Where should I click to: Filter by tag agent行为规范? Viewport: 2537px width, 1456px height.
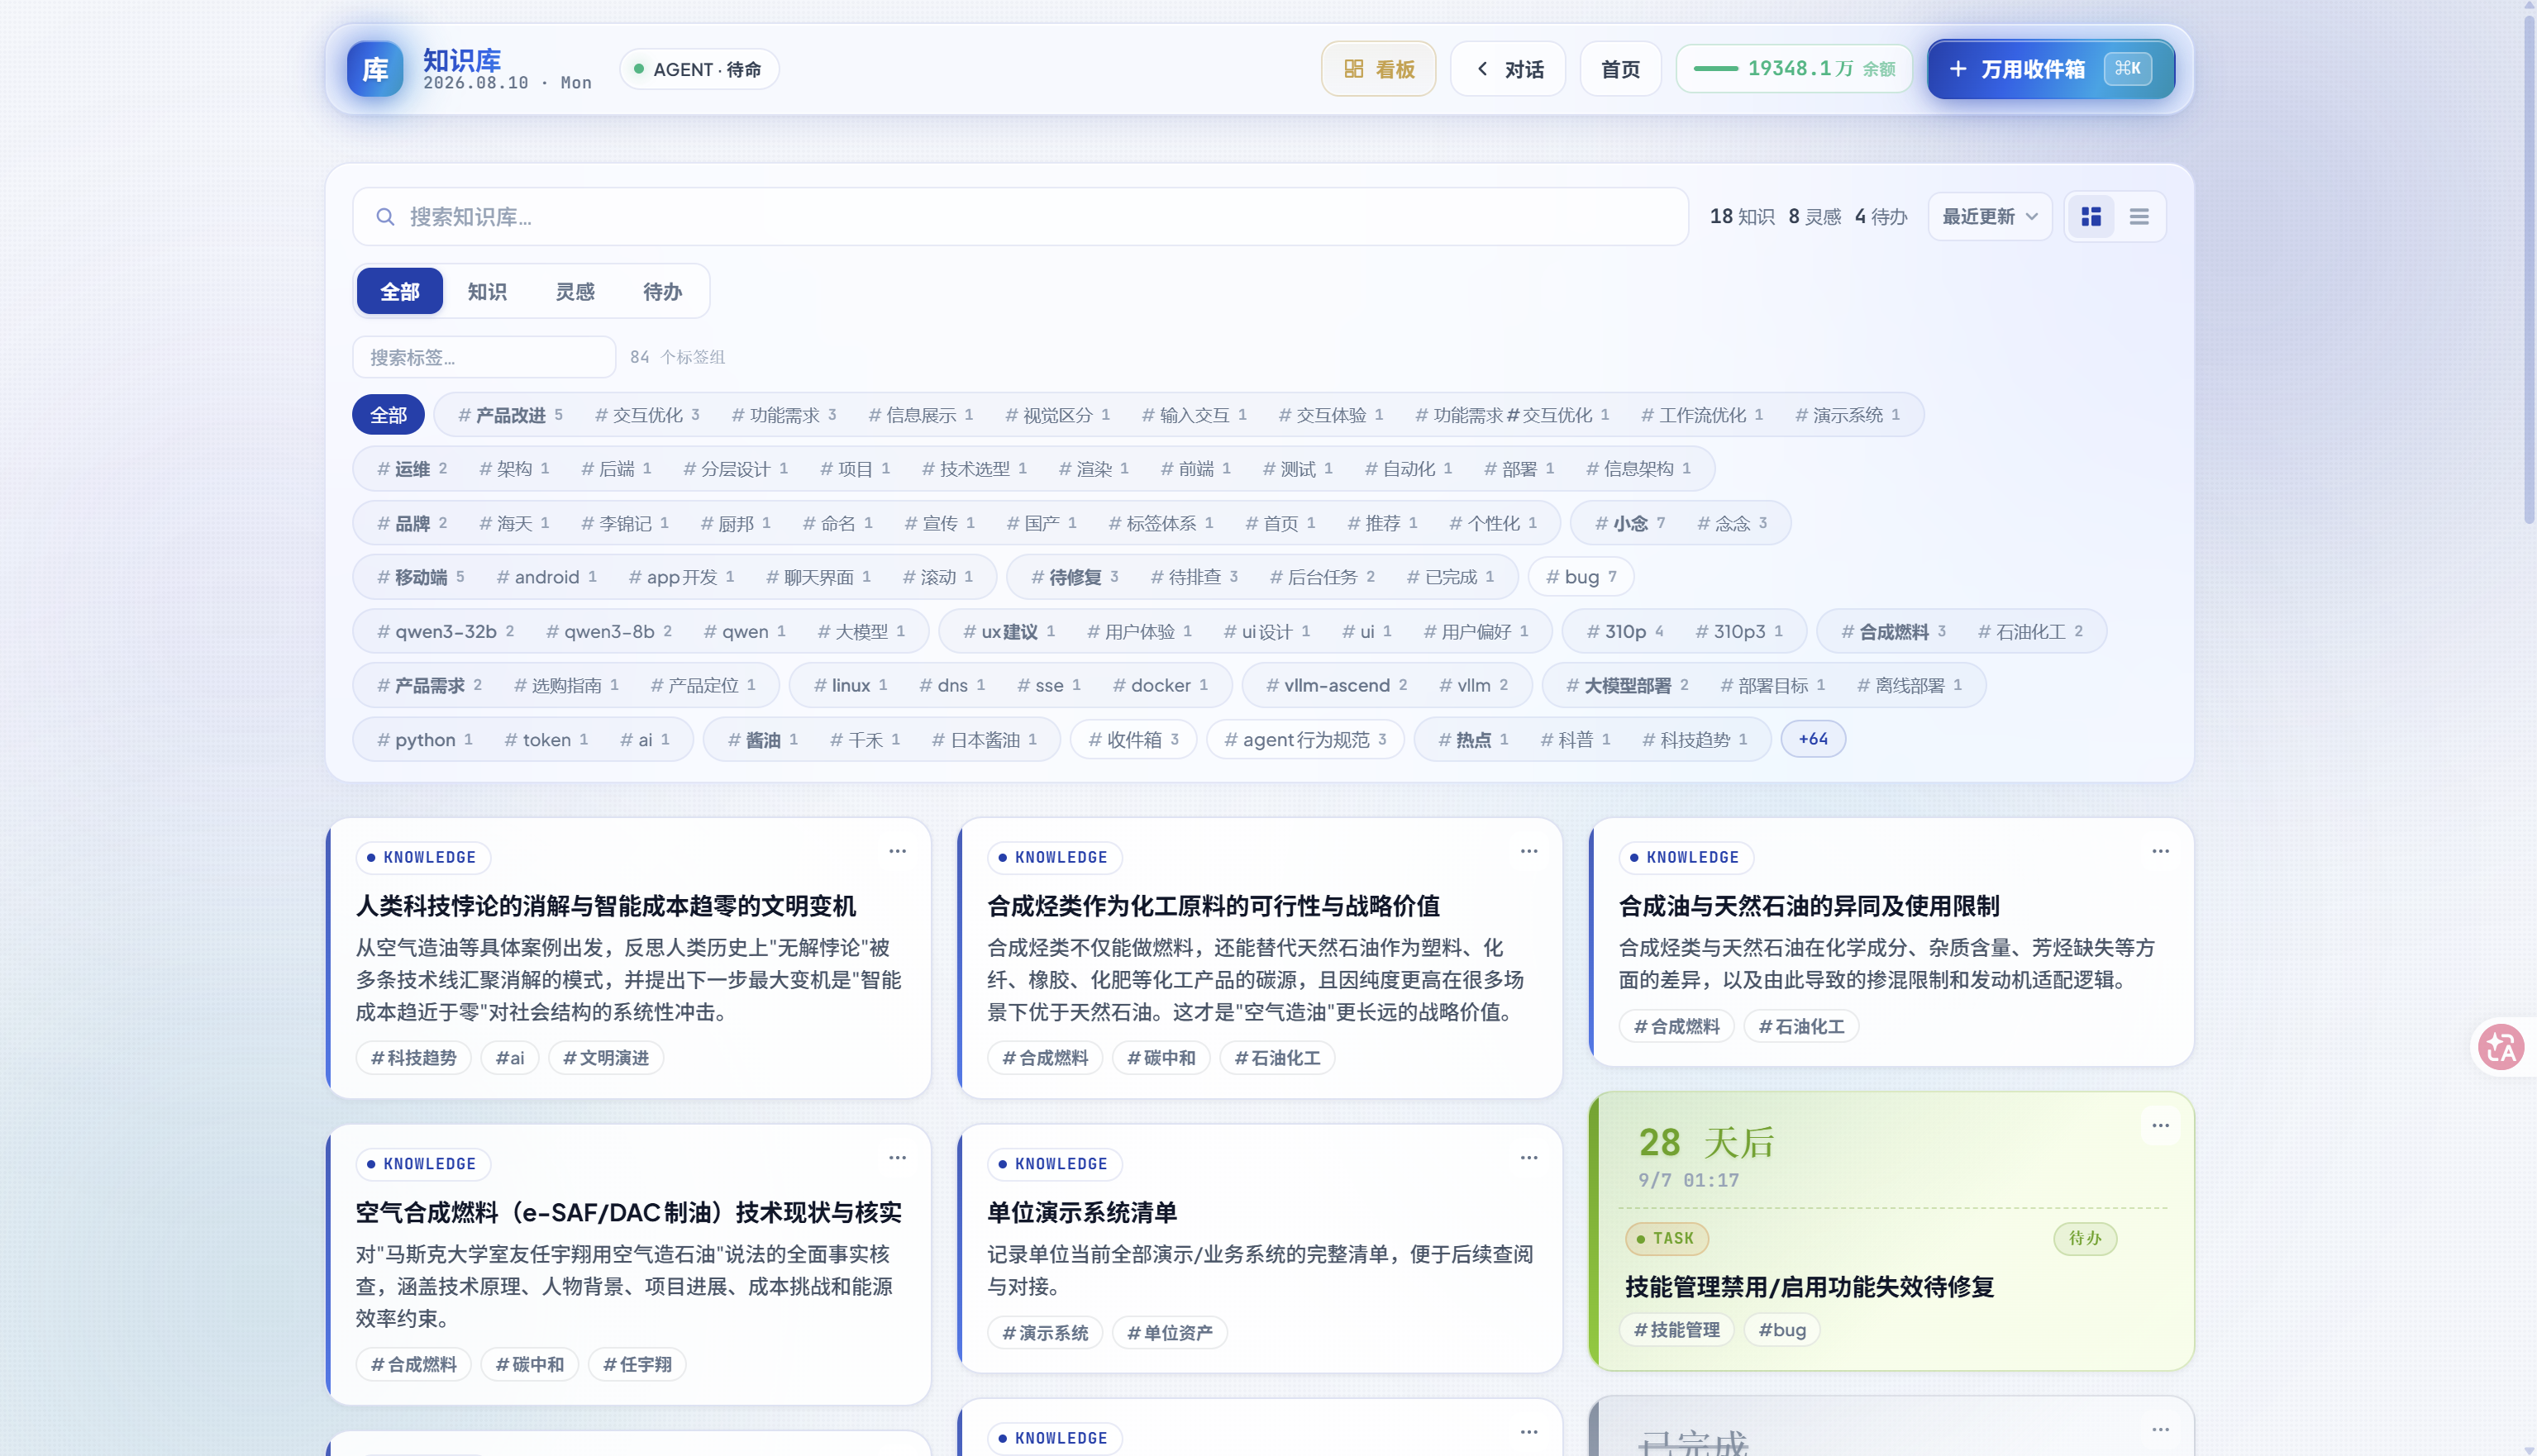(x=1304, y=739)
